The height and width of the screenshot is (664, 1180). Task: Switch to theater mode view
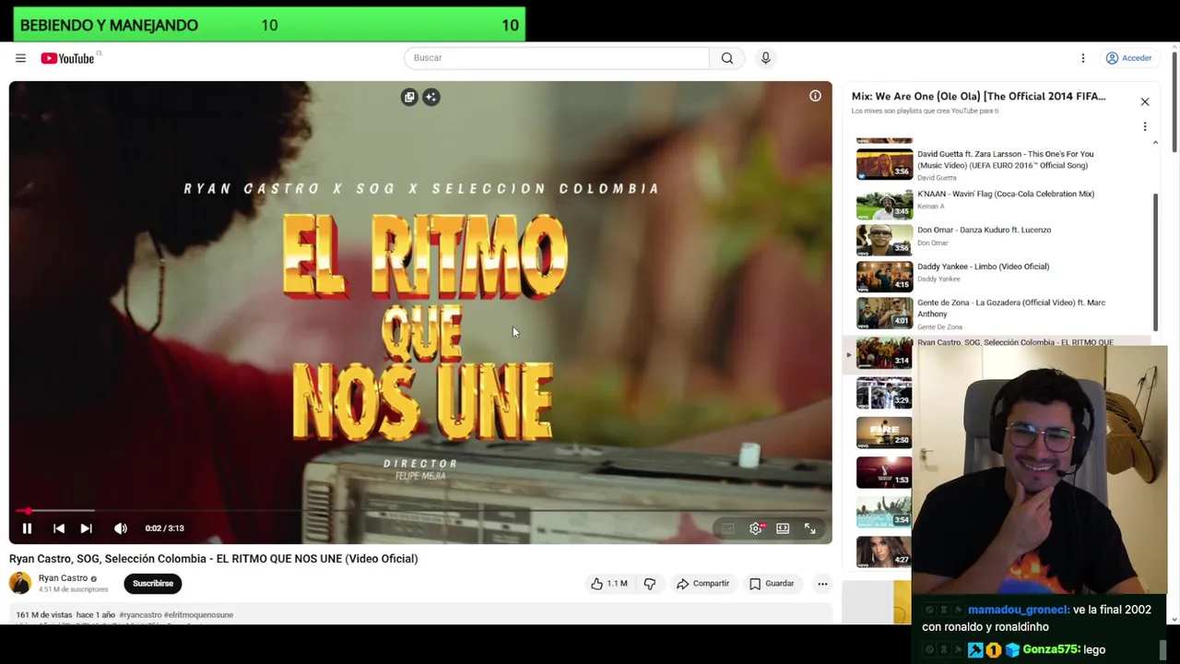click(x=783, y=528)
